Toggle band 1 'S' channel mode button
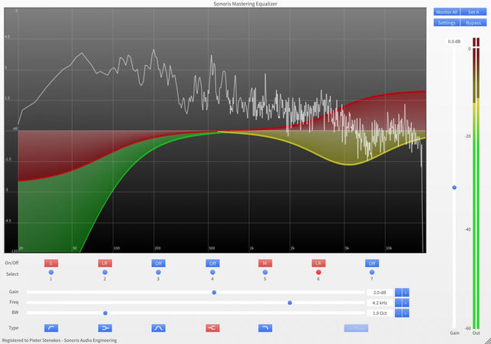 click(51, 263)
